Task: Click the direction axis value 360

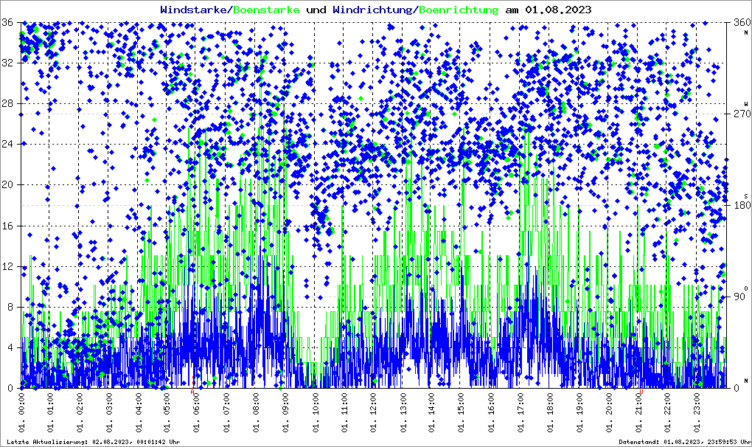Action: point(742,23)
